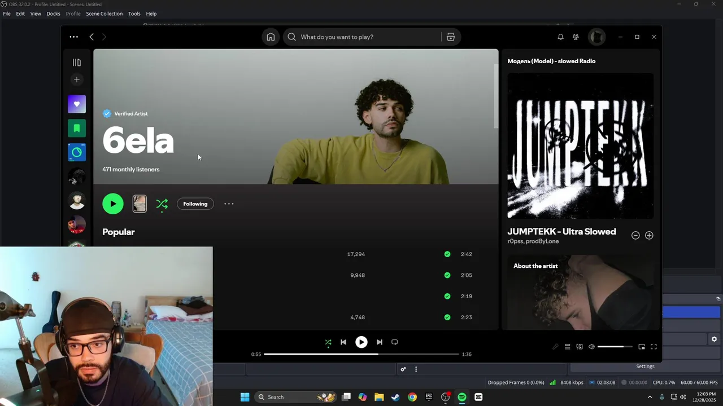Click the 9,948 play count
Viewport: 723px width, 406px height.
[x=358, y=275]
